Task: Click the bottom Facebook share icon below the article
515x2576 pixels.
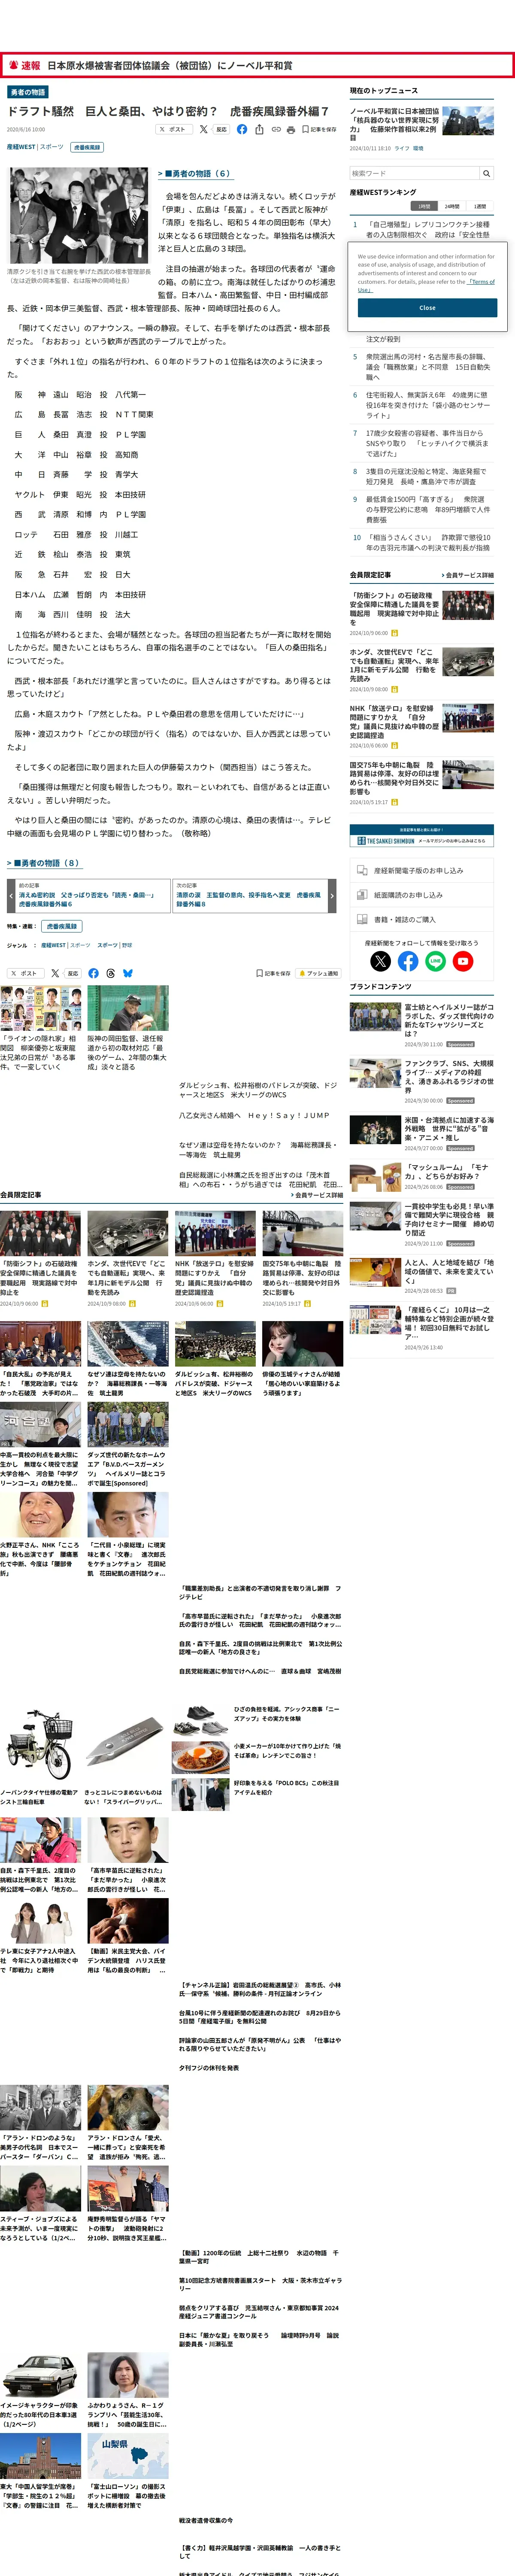Action: 93,973
